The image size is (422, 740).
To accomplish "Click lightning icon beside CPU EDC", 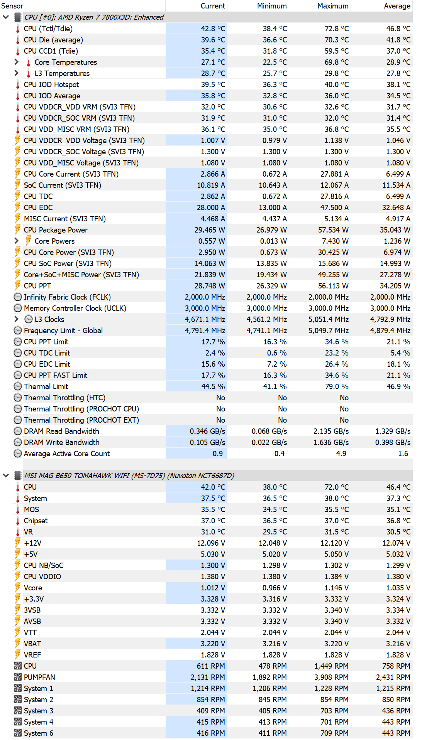I will [18, 207].
